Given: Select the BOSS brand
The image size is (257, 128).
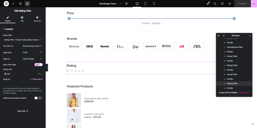Looking at the screenshot, I should [166, 46].
